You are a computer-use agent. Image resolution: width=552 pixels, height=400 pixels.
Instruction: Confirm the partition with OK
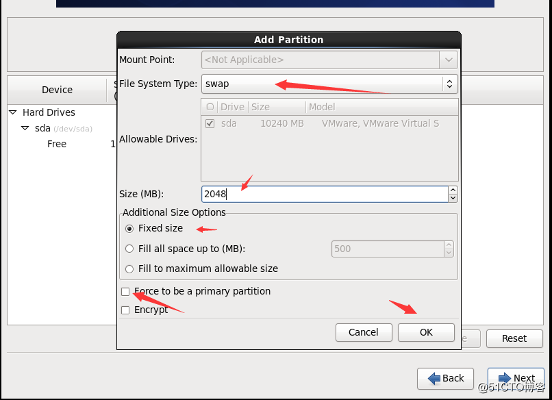point(426,332)
